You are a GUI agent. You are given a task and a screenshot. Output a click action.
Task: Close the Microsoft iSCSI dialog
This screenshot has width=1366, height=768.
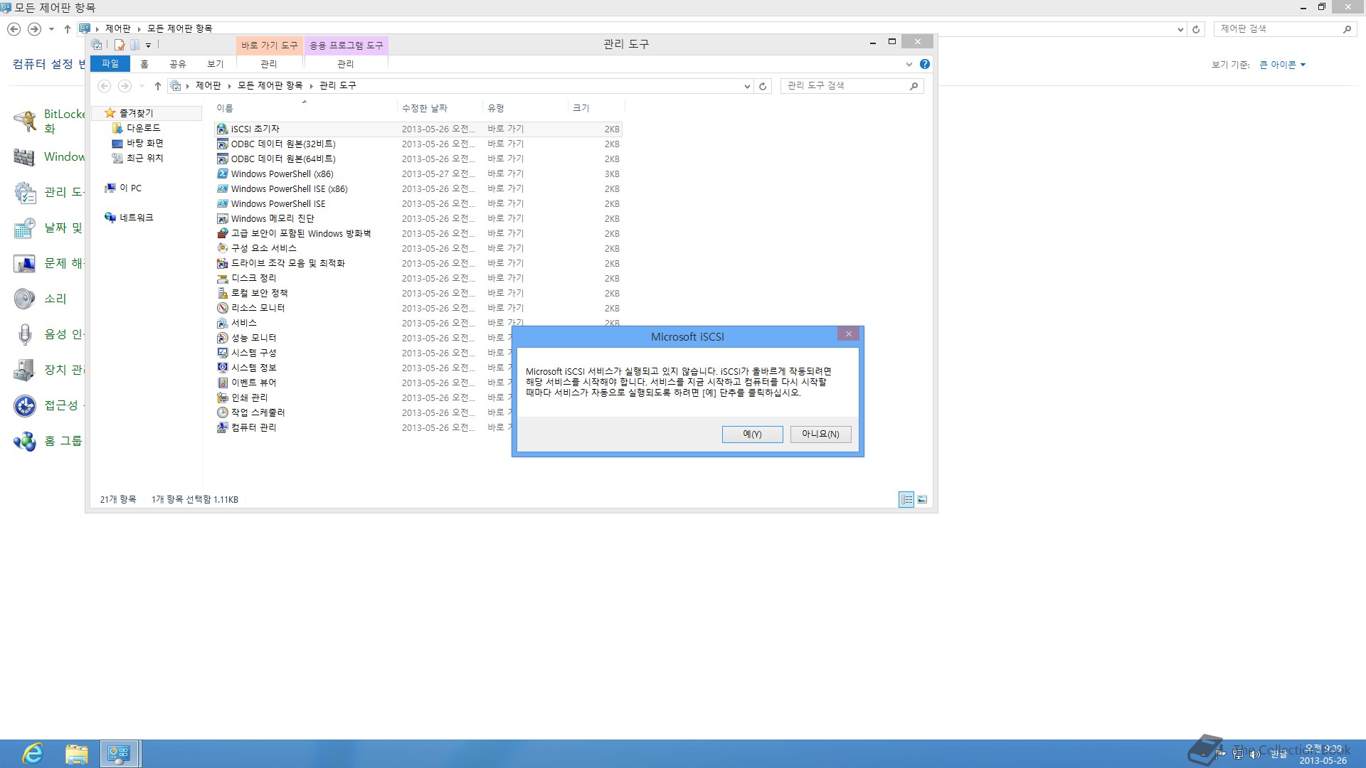tap(848, 334)
